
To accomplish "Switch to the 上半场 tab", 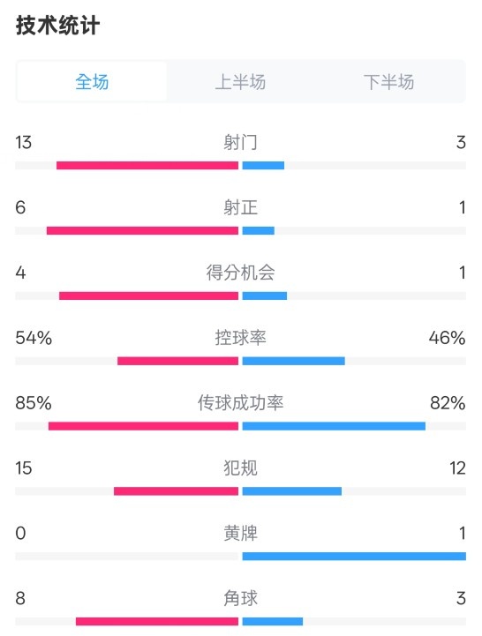I will pos(240,81).
